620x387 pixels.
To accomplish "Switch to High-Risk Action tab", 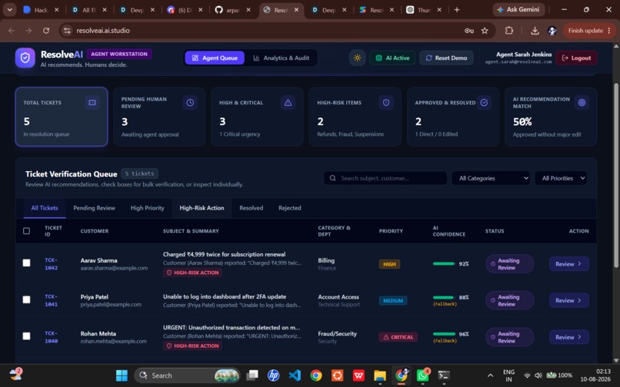I will 202,208.
